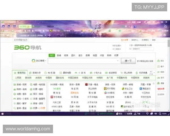Open the 苏宁易购 site link
The width and height of the screenshot is (170, 136).
109,89
